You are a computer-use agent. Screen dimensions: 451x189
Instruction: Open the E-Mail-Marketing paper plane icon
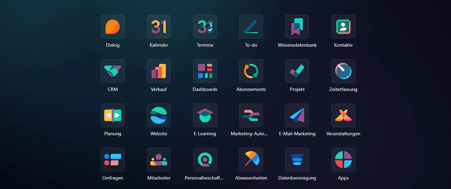pyautogui.click(x=297, y=115)
